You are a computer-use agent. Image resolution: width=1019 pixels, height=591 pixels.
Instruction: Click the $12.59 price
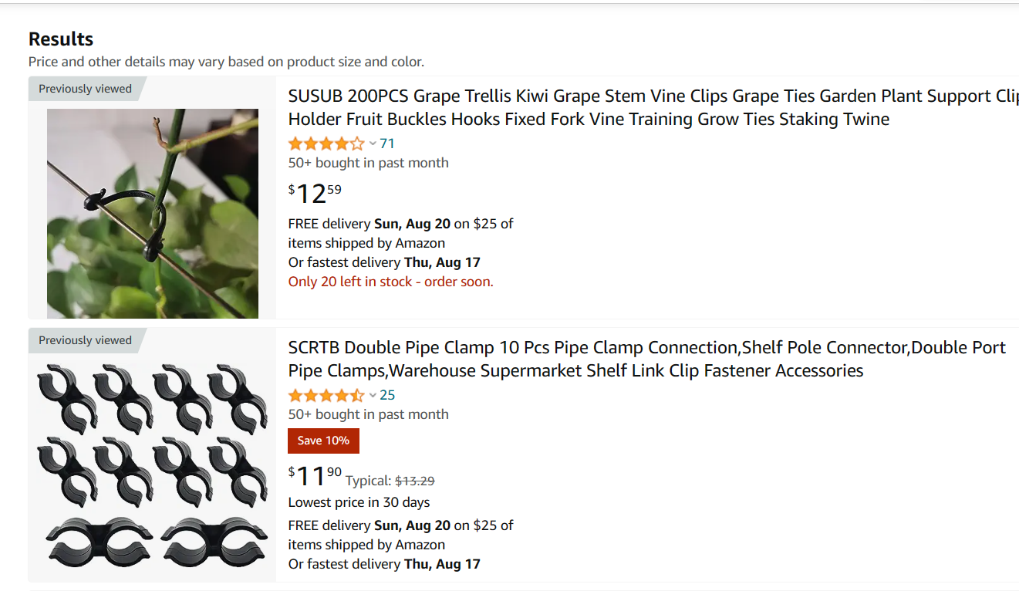(315, 193)
